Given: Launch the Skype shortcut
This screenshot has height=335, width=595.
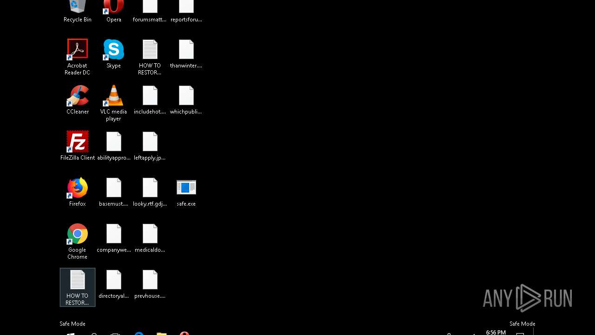Looking at the screenshot, I should (113, 54).
